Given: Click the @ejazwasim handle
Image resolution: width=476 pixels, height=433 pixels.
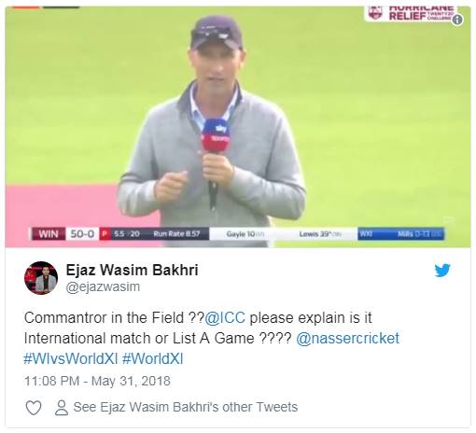Looking at the screenshot, I should pos(103,286).
